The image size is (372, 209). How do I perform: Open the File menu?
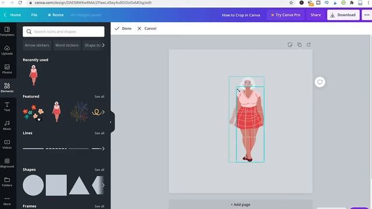[x=34, y=15]
